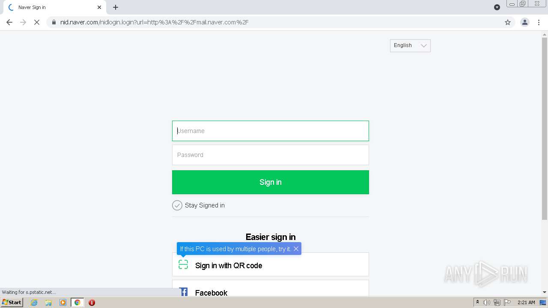The height and width of the screenshot is (308, 548).
Task: Click the Facebook logo icon
Action: pos(183,292)
